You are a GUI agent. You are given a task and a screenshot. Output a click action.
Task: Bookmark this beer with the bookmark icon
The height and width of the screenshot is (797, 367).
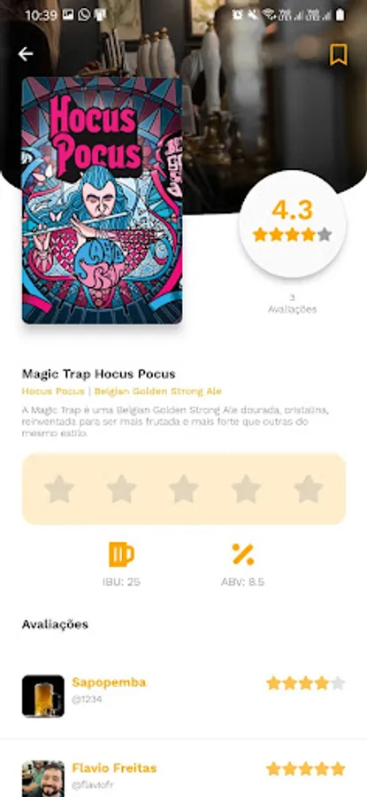tap(339, 54)
